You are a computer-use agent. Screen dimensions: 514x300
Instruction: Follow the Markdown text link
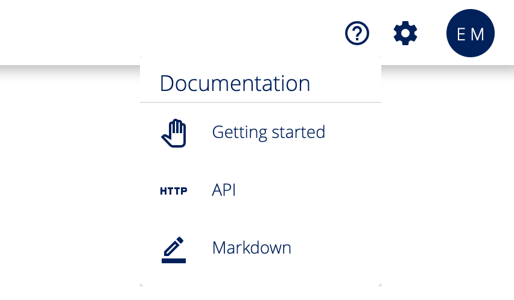pos(252,248)
